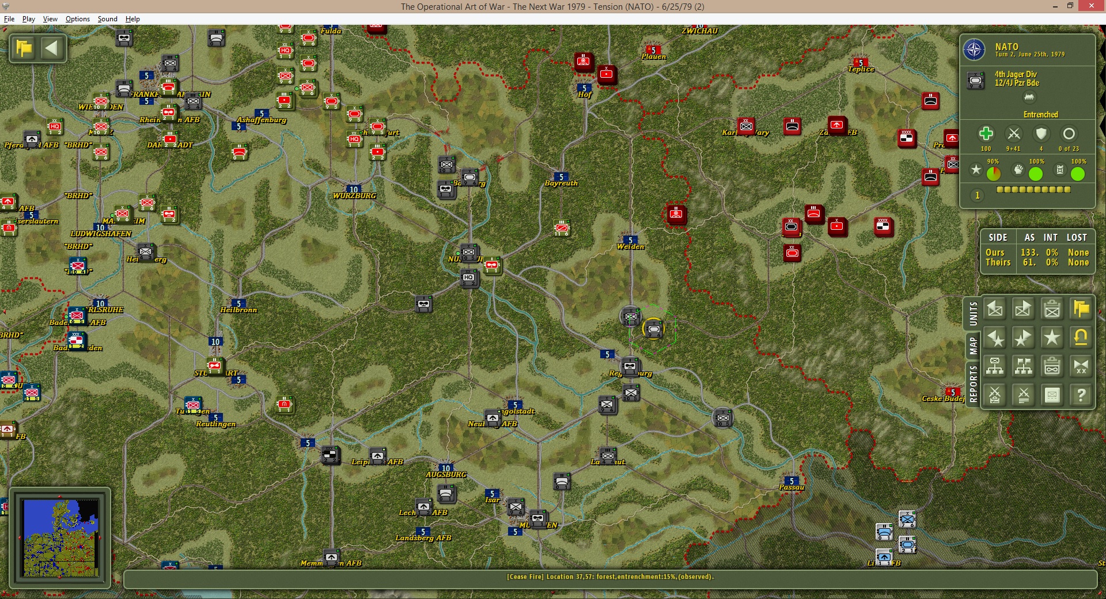Click the '4th Jager Div' unit name
Image resolution: width=1106 pixels, height=599 pixels.
point(1016,74)
